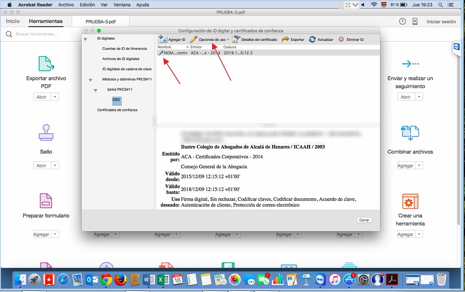The width and height of the screenshot is (465, 292).
Task: Click the vertical sidebar splitter handle
Action: pos(155,122)
